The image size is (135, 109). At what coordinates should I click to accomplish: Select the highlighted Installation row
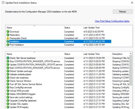58,41
